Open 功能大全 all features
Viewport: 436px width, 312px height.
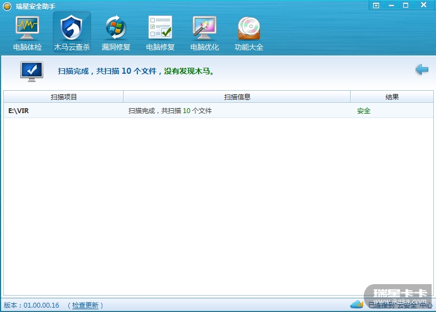pyautogui.click(x=248, y=33)
